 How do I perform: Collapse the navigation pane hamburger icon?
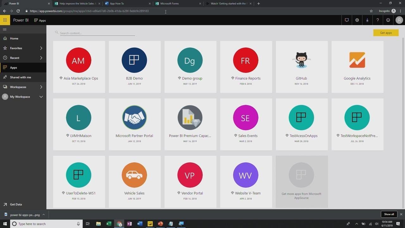click(x=5, y=29)
